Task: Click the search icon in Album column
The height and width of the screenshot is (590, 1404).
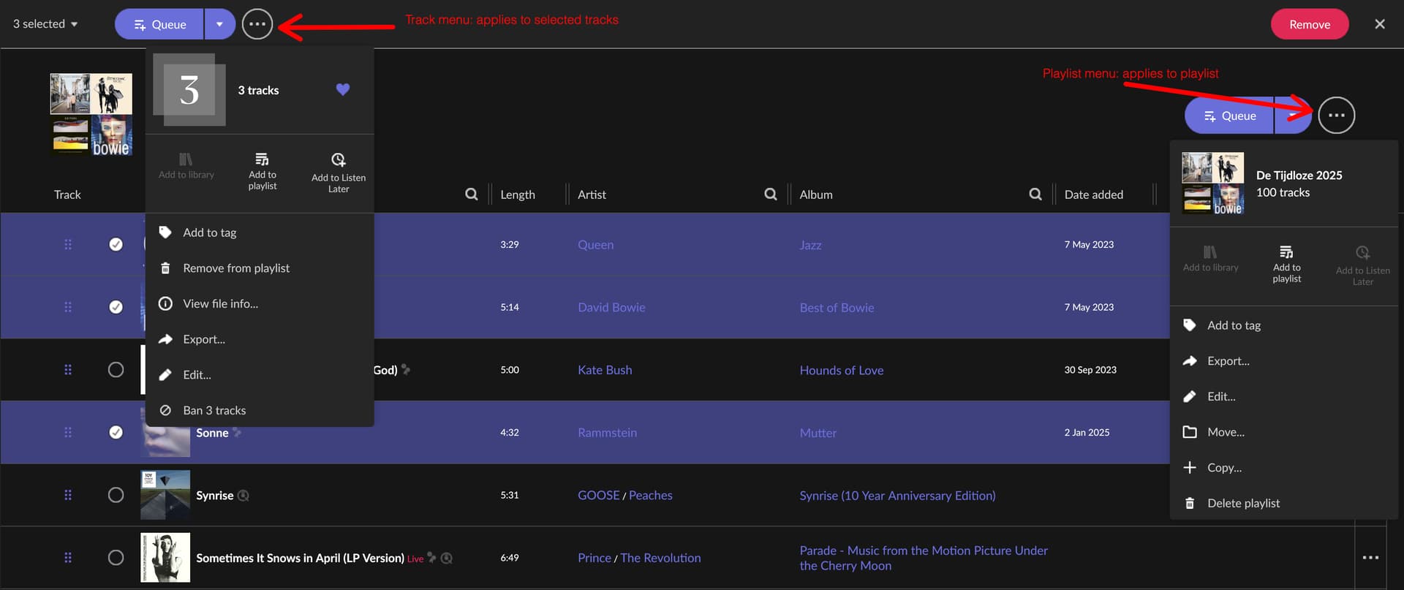Action: [x=1035, y=194]
